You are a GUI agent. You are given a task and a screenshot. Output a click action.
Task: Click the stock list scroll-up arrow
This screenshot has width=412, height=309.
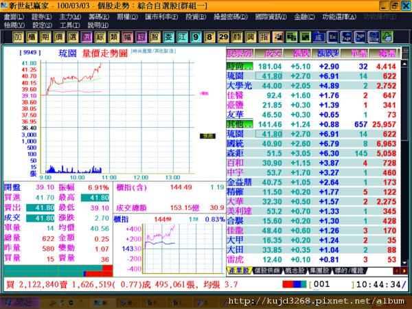(404, 64)
